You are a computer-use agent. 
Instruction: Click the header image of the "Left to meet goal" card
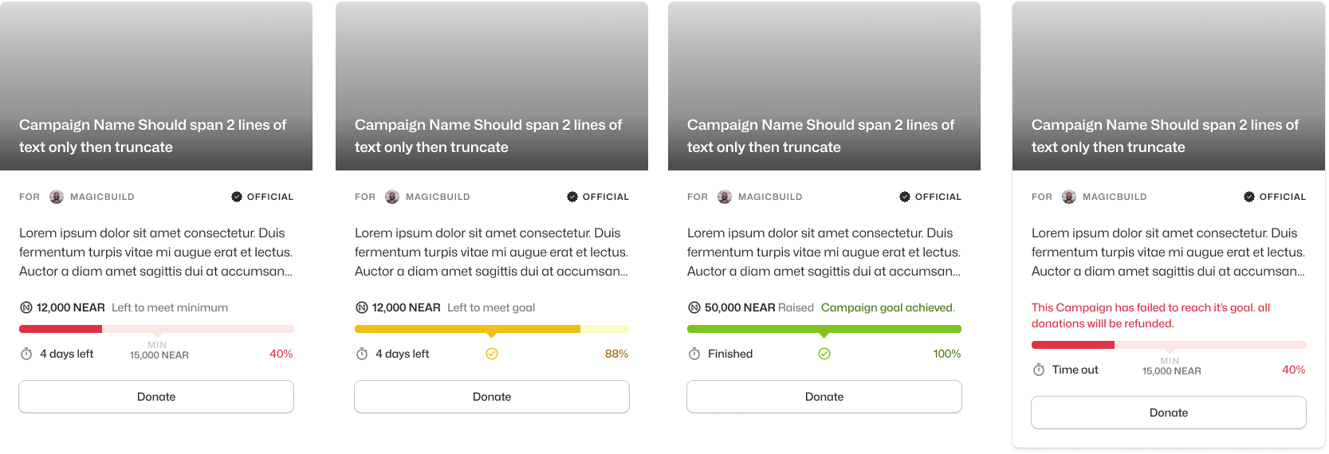pos(492,56)
